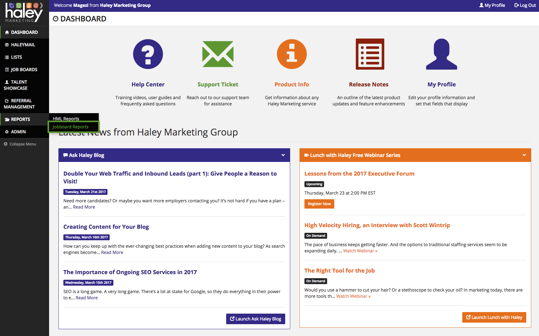Open The Right Tool for the Job webinar
Image resolution: width=539 pixels, height=336 pixels.
(x=340, y=271)
